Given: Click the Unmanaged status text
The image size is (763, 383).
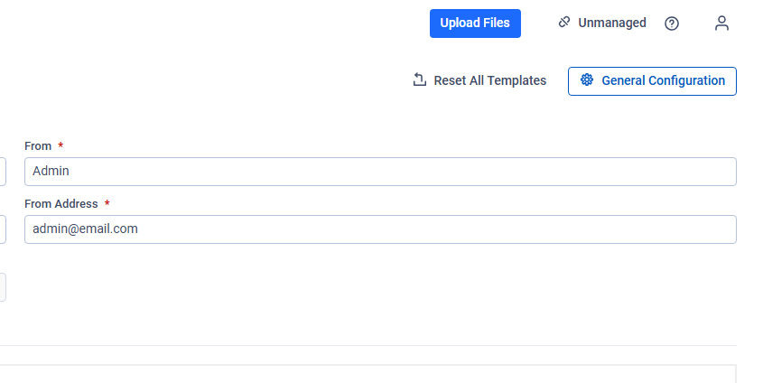Looking at the screenshot, I should pos(611,23).
